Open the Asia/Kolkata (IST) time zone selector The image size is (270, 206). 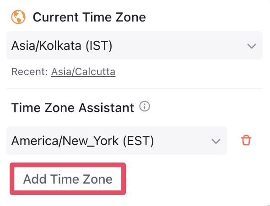click(135, 45)
